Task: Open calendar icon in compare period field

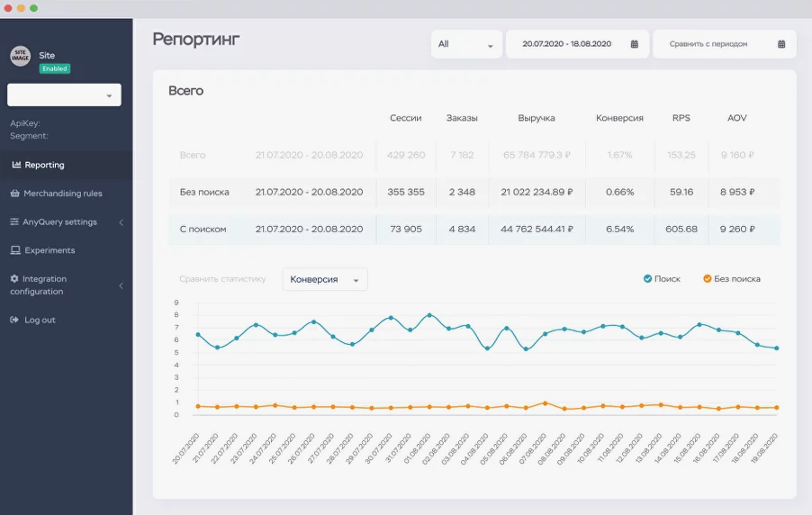Action: click(x=781, y=44)
